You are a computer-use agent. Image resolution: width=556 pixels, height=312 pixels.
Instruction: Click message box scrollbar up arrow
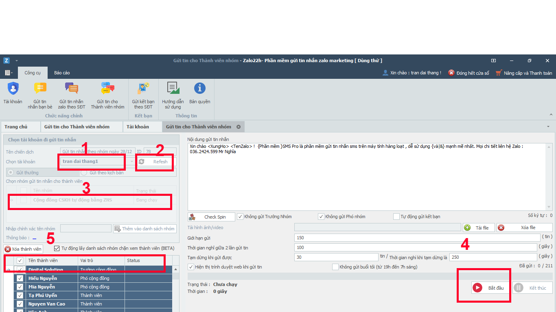click(x=550, y=147)
